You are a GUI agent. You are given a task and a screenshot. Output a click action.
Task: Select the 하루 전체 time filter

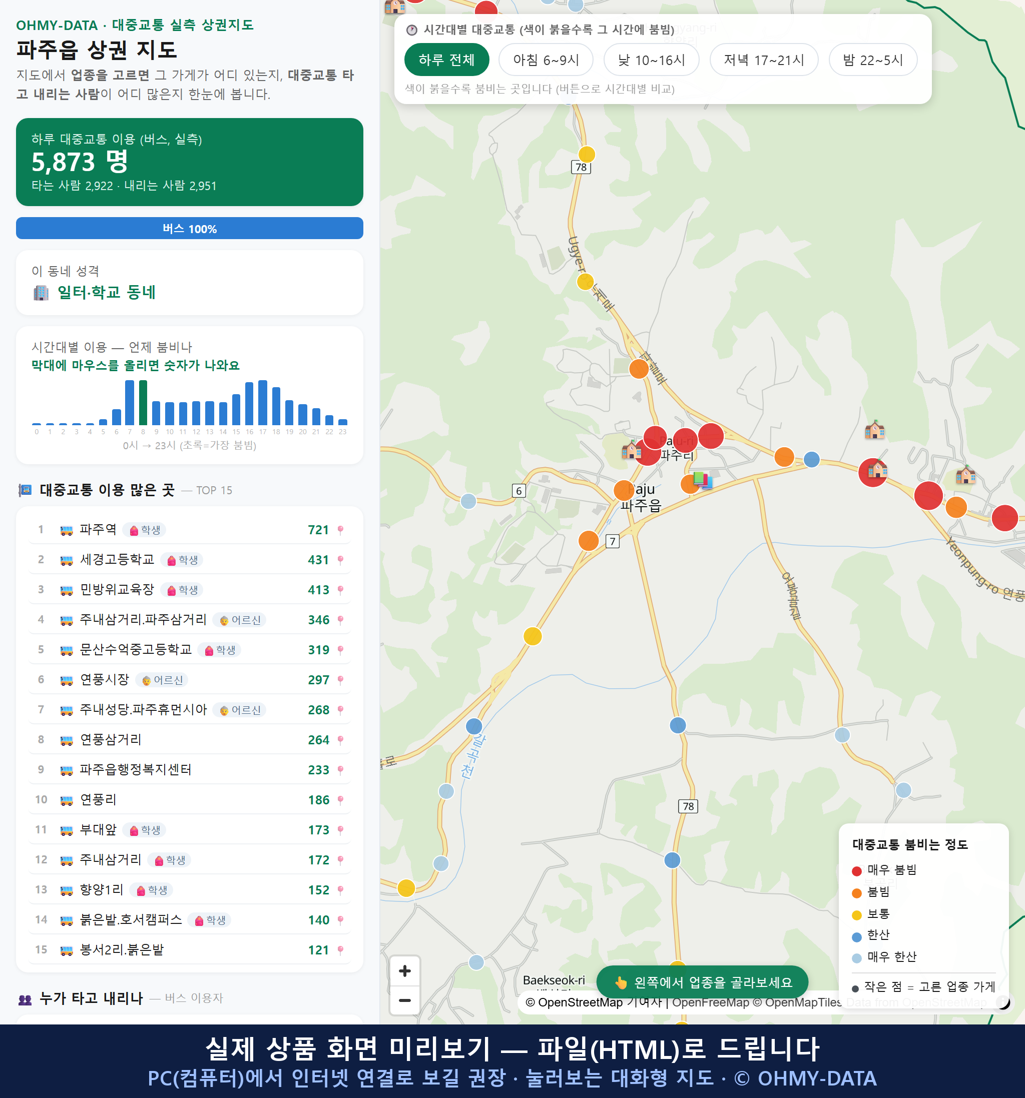click(x=446, y=60)
